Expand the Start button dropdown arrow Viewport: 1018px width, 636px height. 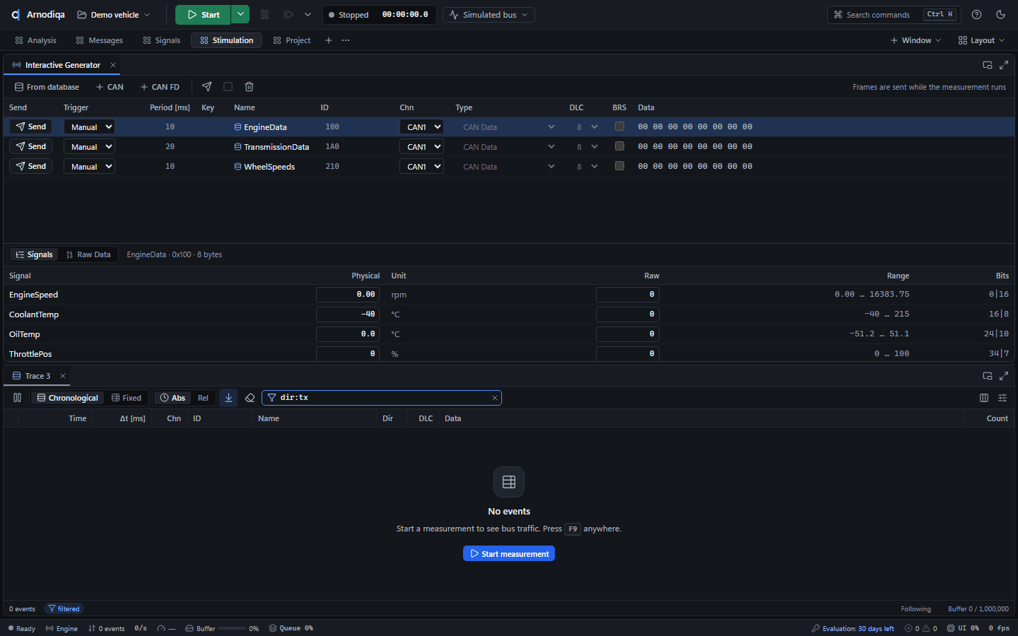coord(240,15)
